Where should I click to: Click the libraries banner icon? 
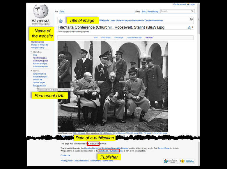61,21
